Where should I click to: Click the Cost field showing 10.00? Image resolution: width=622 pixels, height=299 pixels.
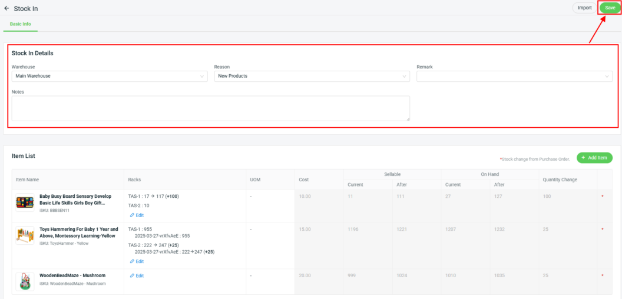318,196
